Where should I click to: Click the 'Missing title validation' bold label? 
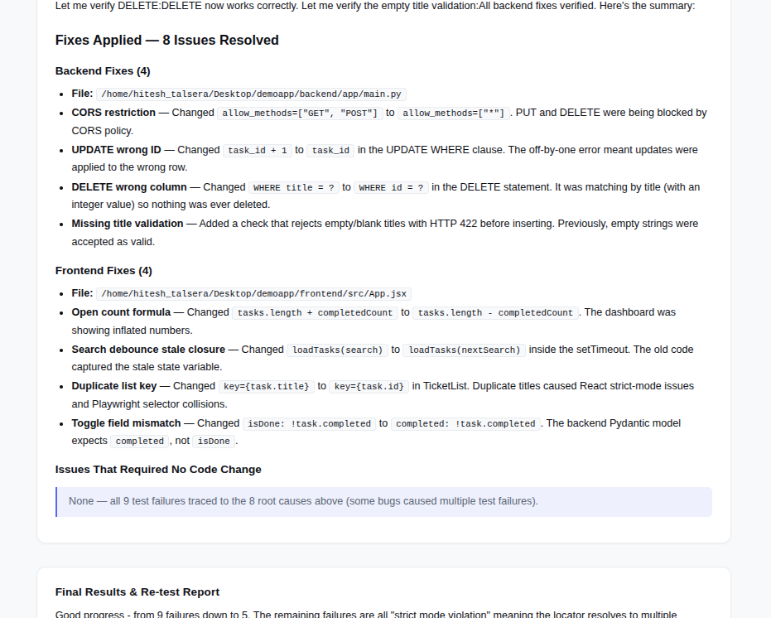128,224
